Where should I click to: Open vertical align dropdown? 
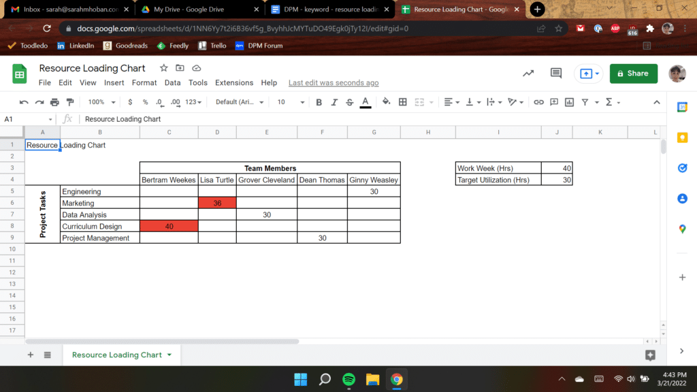coord(473,102)
